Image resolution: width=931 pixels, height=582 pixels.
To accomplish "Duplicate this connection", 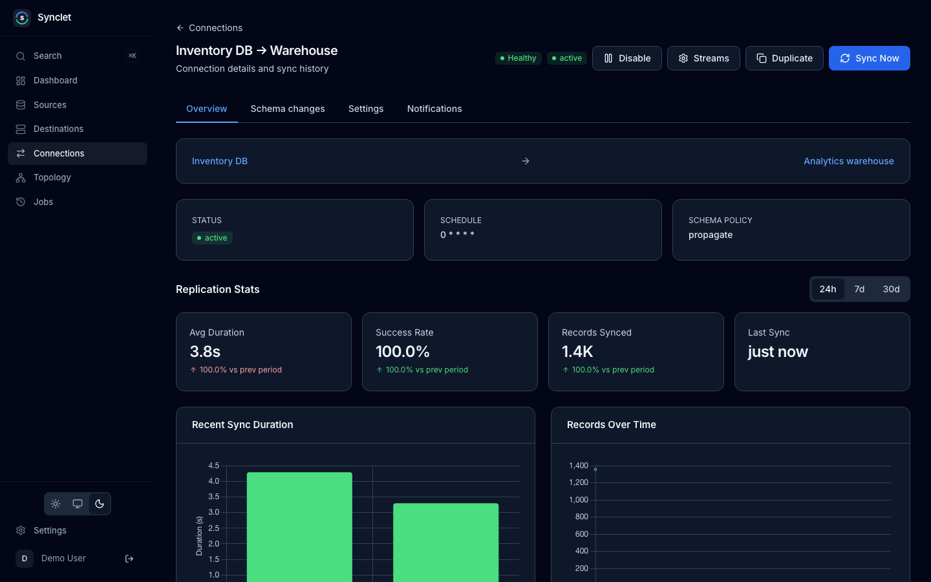I will tap(784, 58).
